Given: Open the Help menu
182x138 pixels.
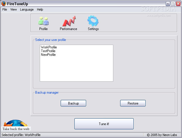Looking at the screenshot, I should click(40, 9).
